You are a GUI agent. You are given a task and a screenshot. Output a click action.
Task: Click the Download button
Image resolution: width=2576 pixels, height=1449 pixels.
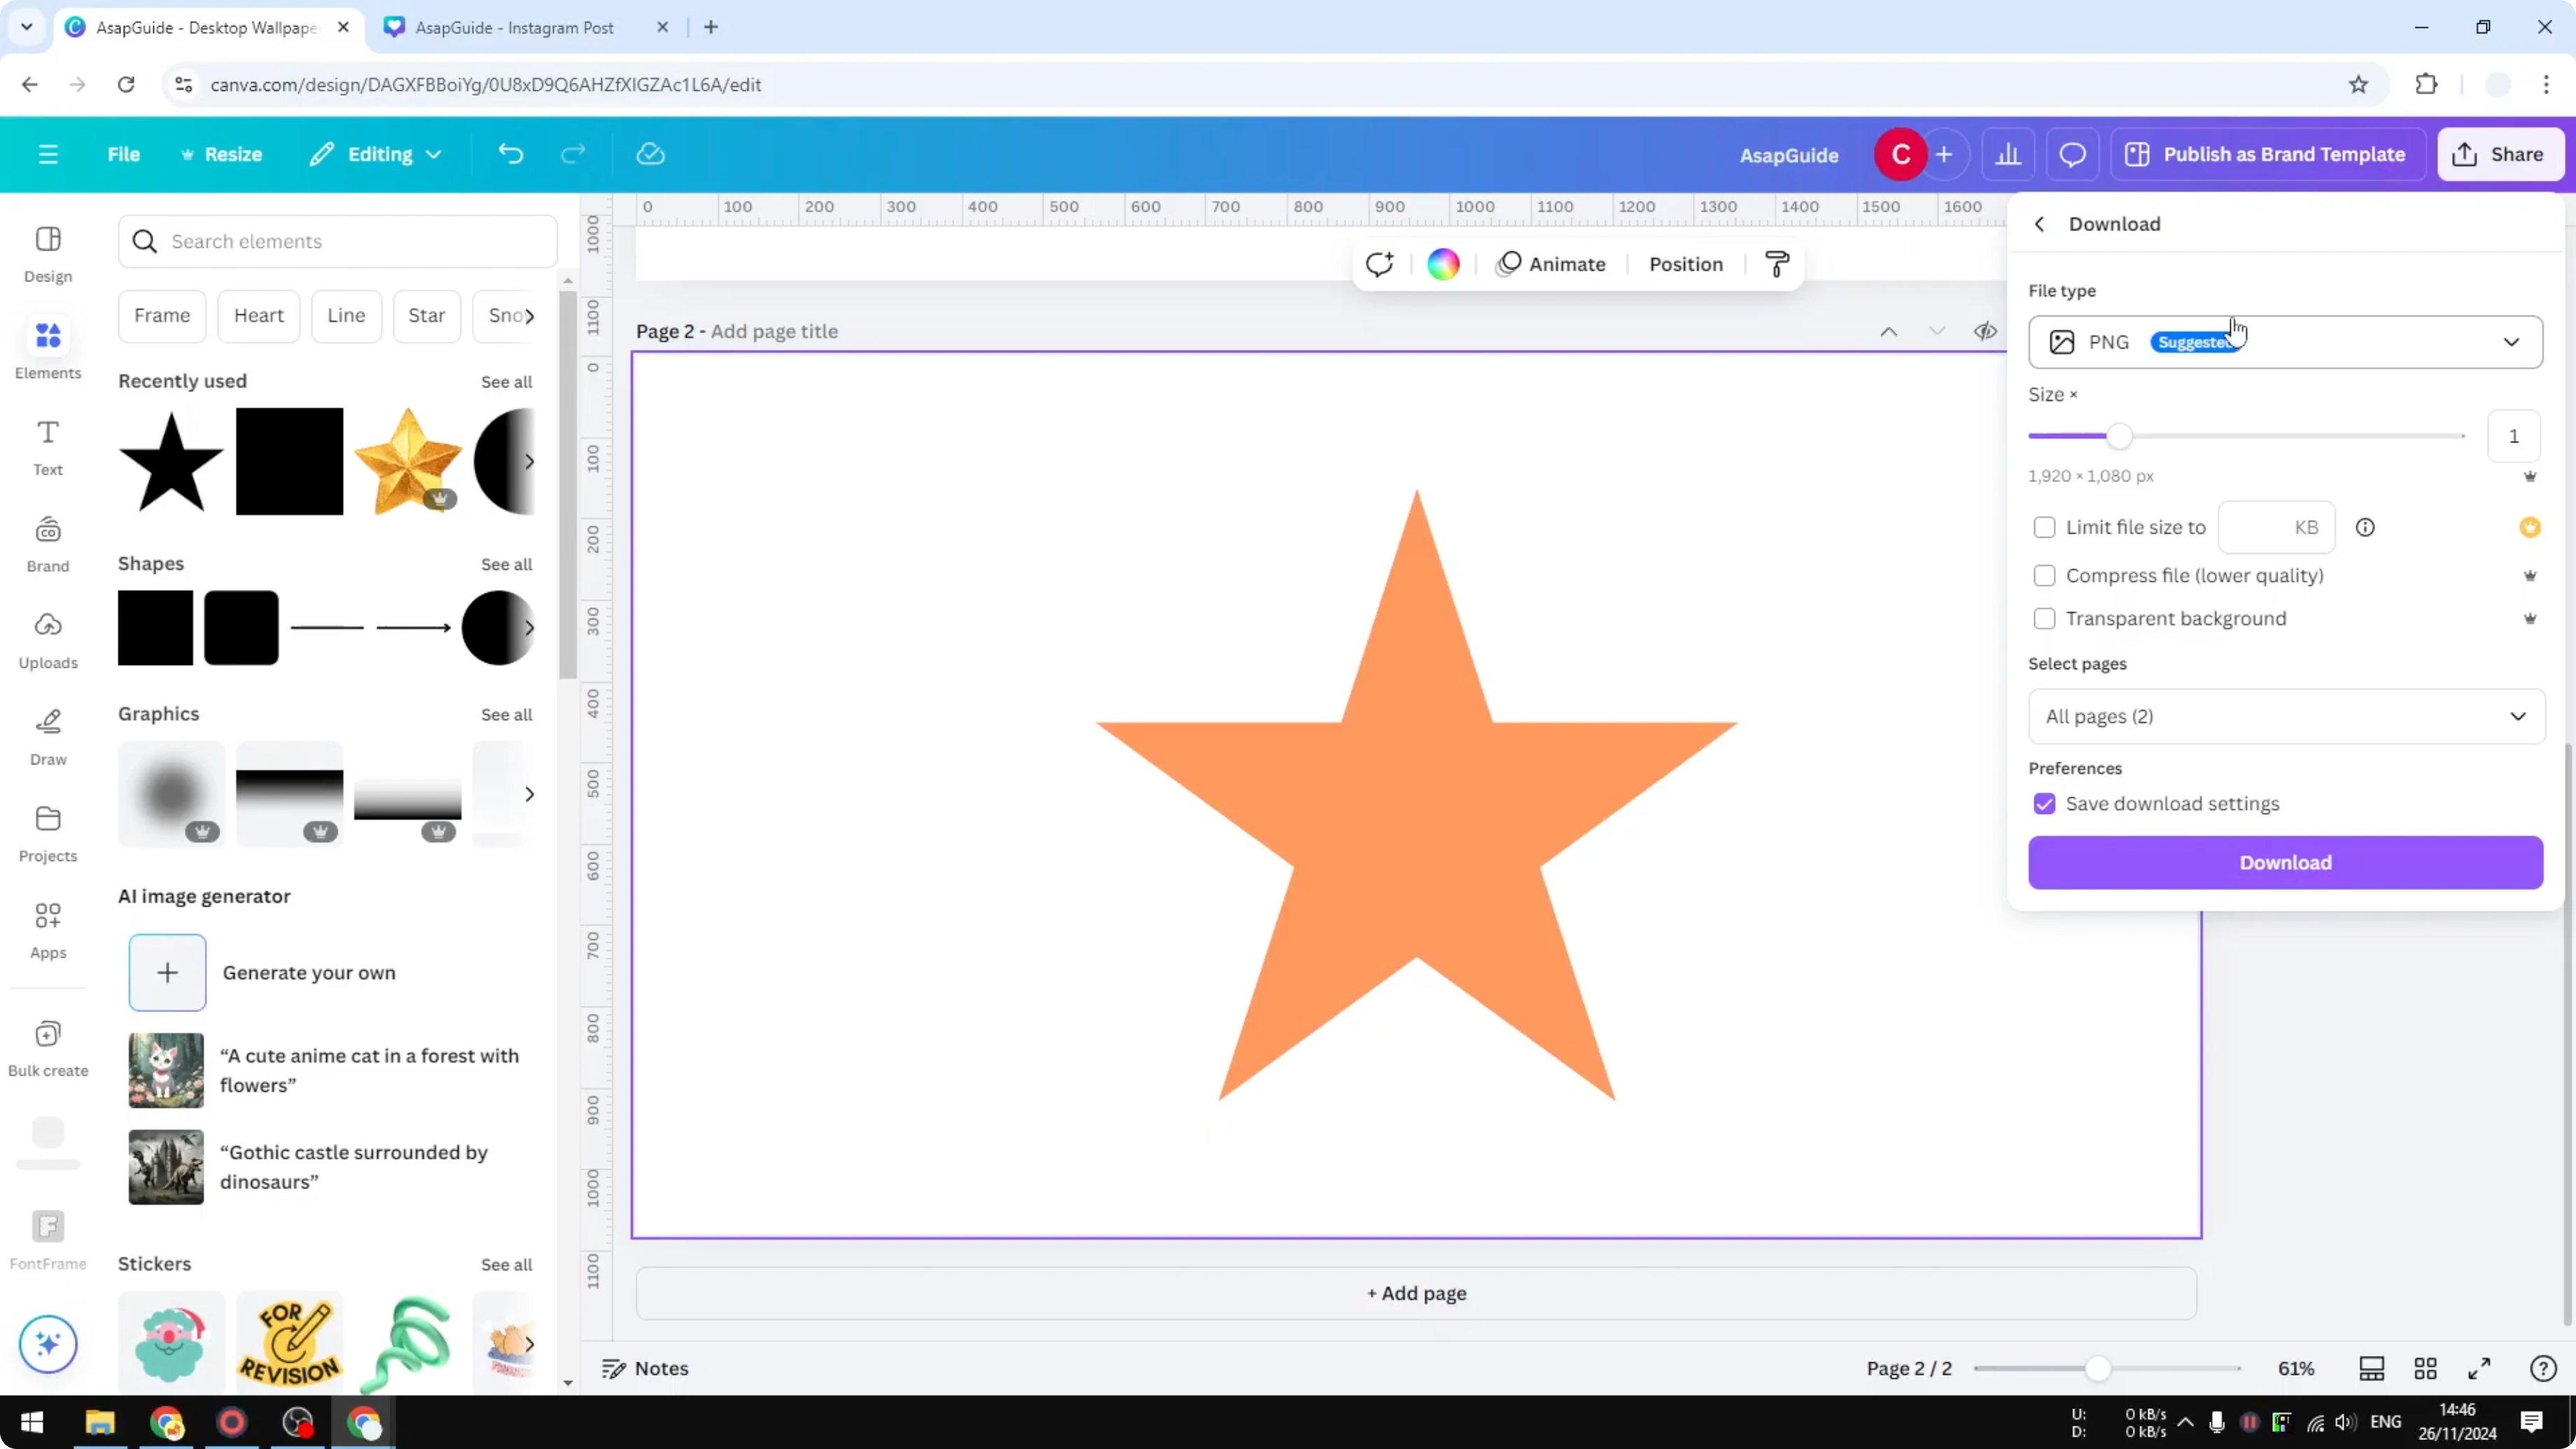[x=2285, y=862]
